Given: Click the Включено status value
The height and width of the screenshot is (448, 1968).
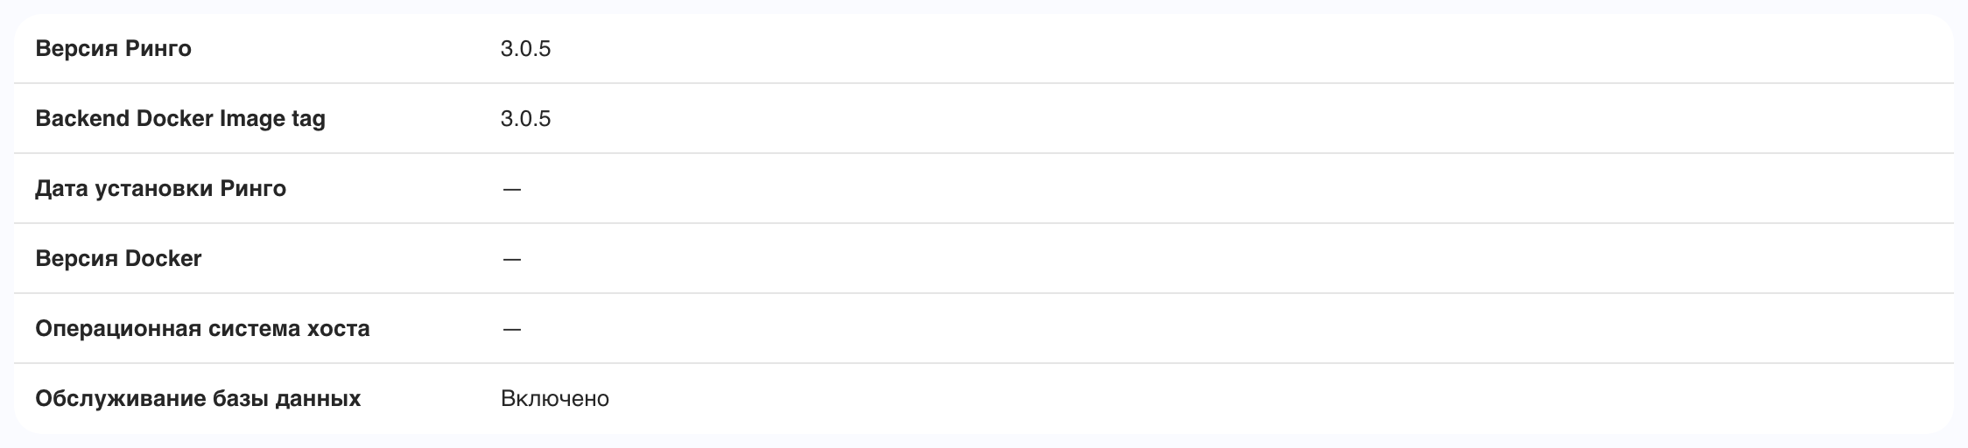Looking at the screenshot, I should [x=555, y=398].
